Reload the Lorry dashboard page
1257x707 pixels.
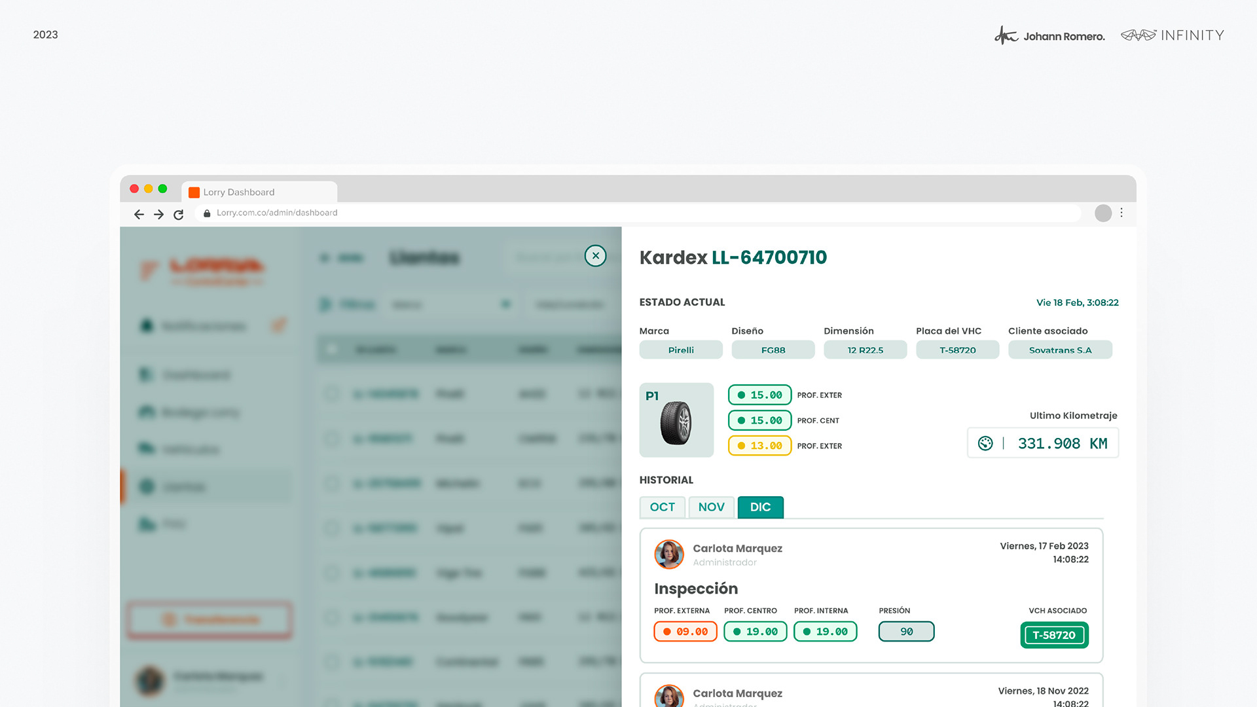178,214
